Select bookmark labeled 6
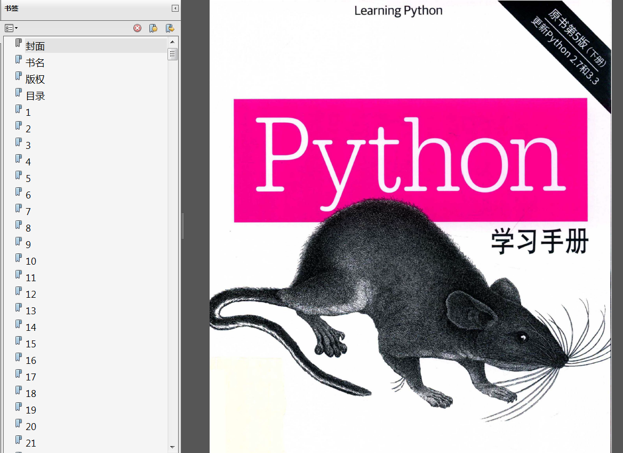 (x=28, y=195)
